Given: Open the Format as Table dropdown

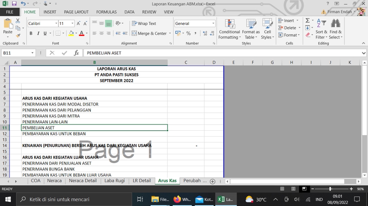Looking at the screenshot, I should pos(251,29).
